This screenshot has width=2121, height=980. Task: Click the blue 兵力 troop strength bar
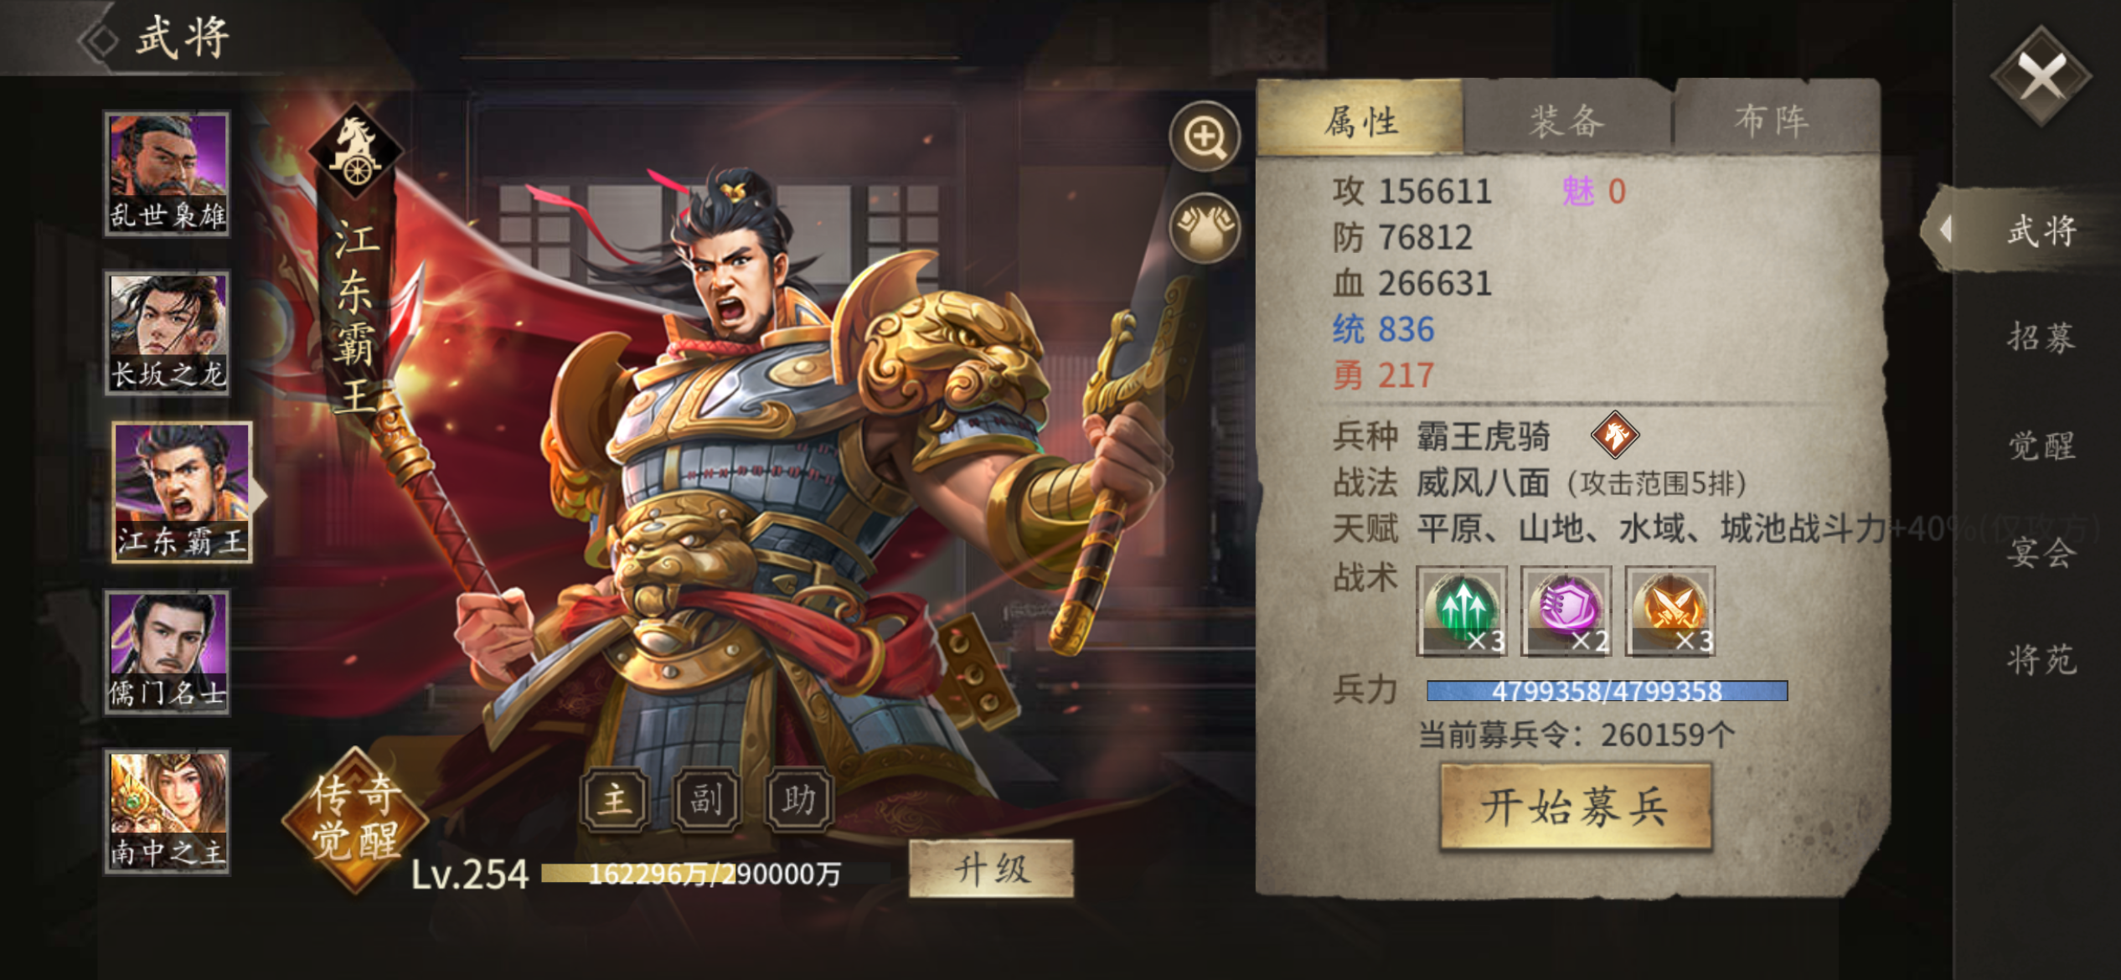click(1607, 691)
